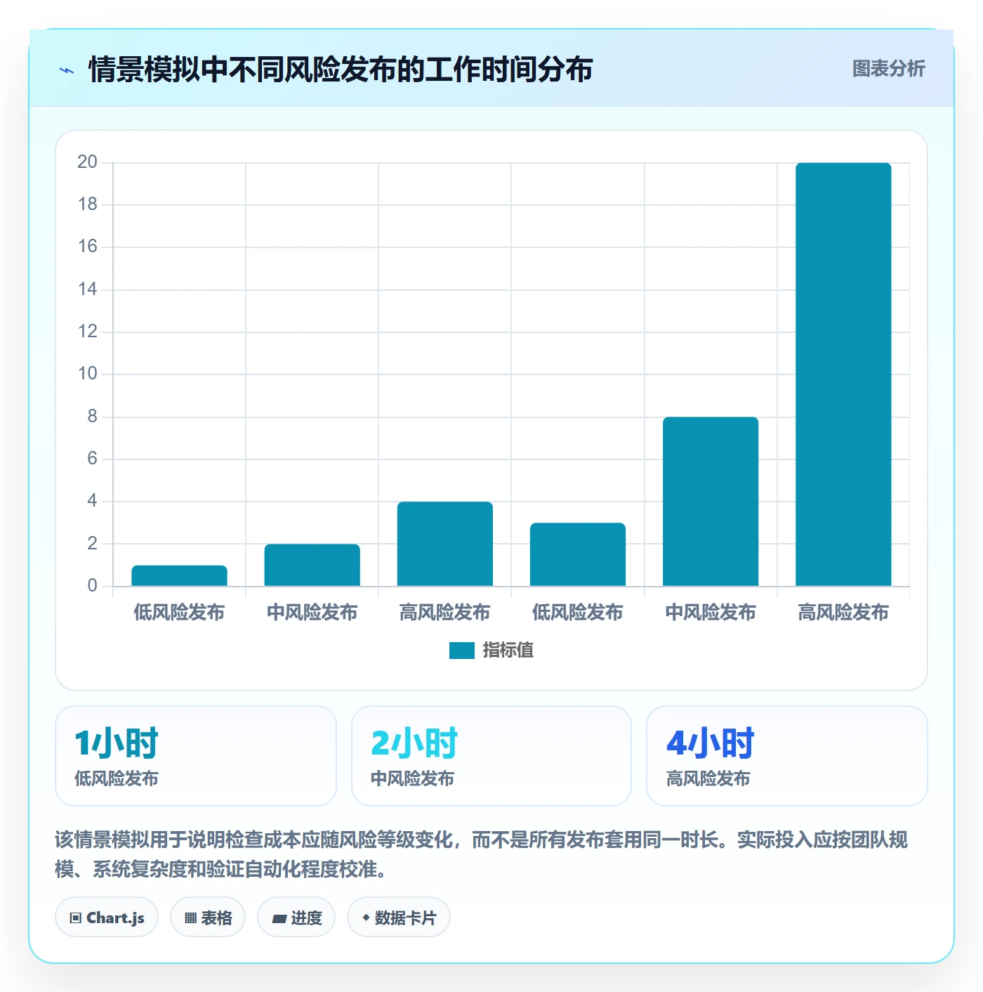Click the description paragraph starting 该情景模拟

[482, 854]
